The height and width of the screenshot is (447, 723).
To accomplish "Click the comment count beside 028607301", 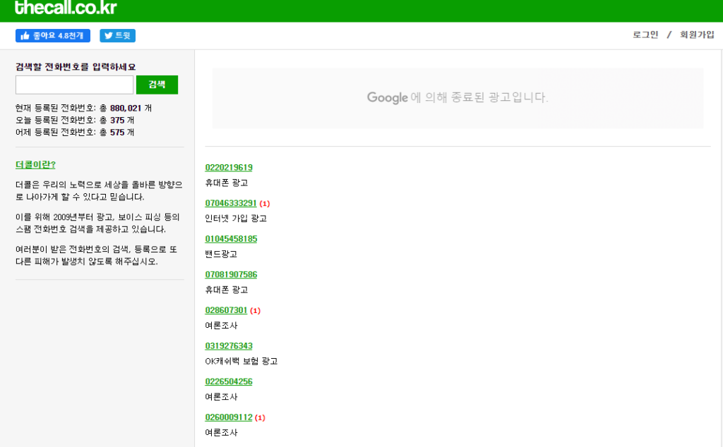I will 255,310.
